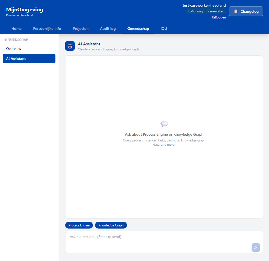Click the send message icon in the input box
This screenshot has width=269, height=261.
point(255,248)
